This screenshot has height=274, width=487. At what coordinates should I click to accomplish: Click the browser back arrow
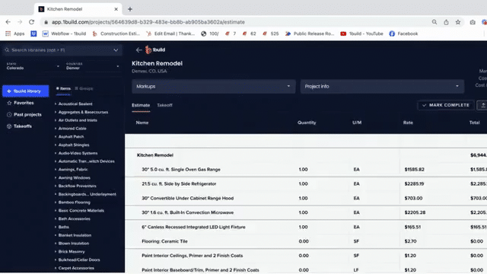(8, 22)
